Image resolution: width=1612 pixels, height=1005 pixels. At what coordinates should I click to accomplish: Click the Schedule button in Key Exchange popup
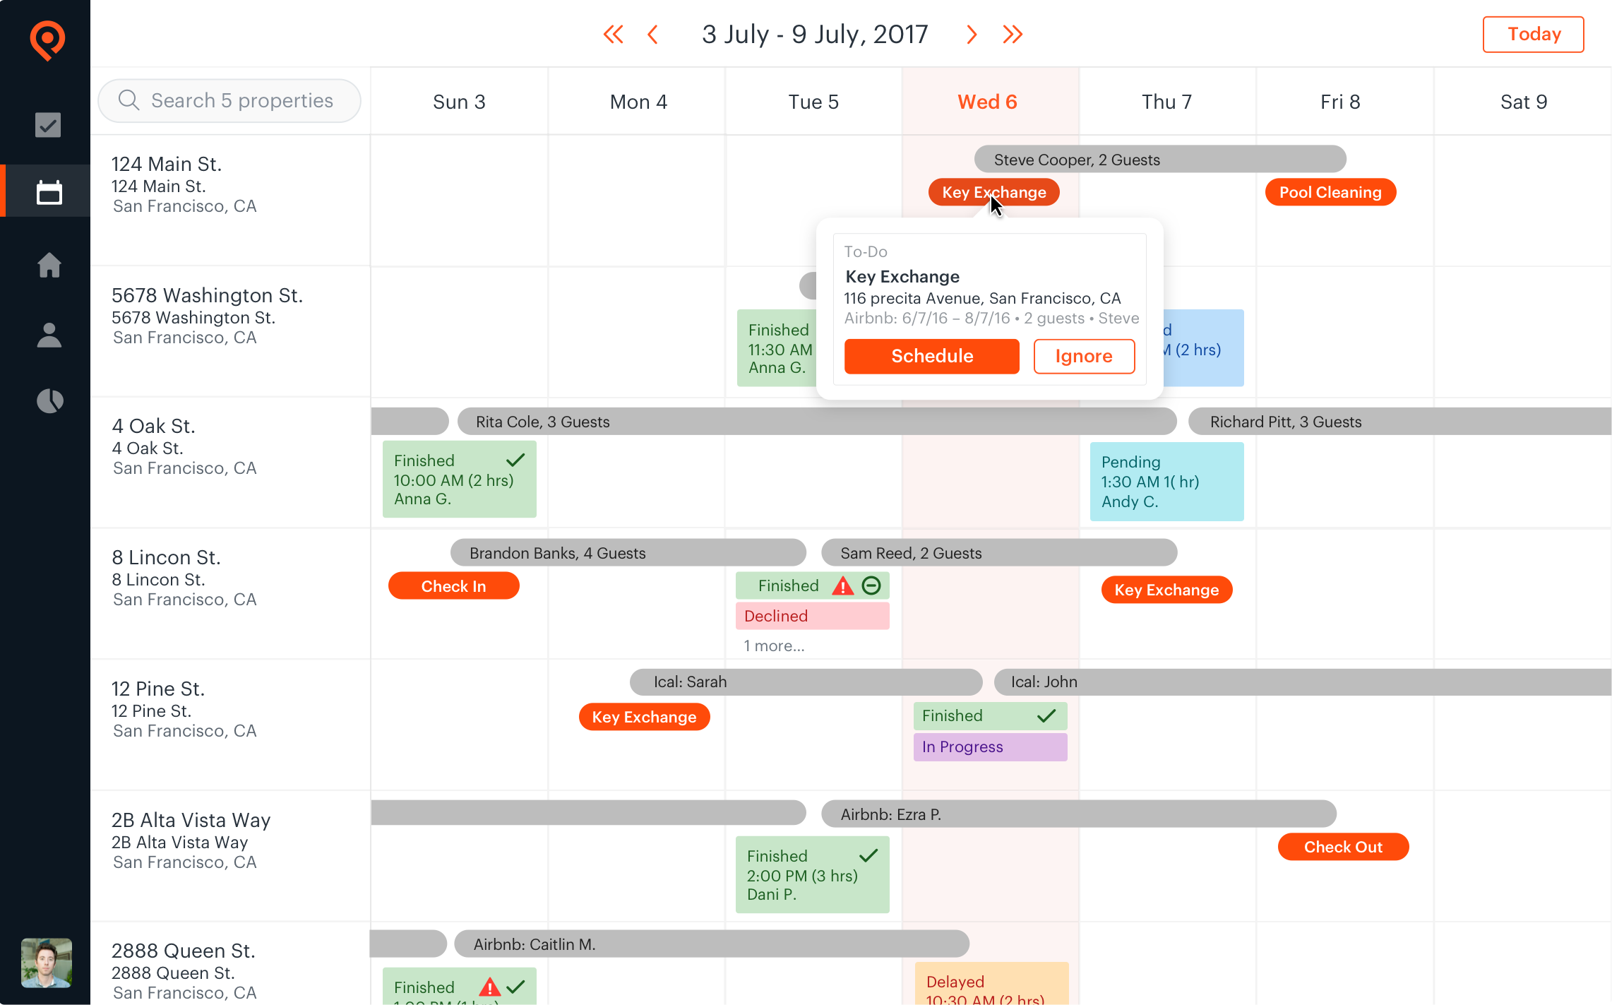[x=931, y=355]
